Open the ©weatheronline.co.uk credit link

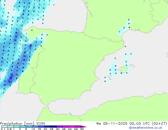146,128
